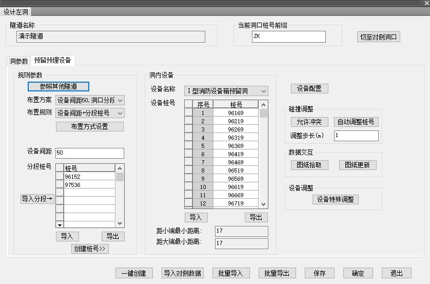Close the dialog window
430x284 pixels.
pos(427,3)
